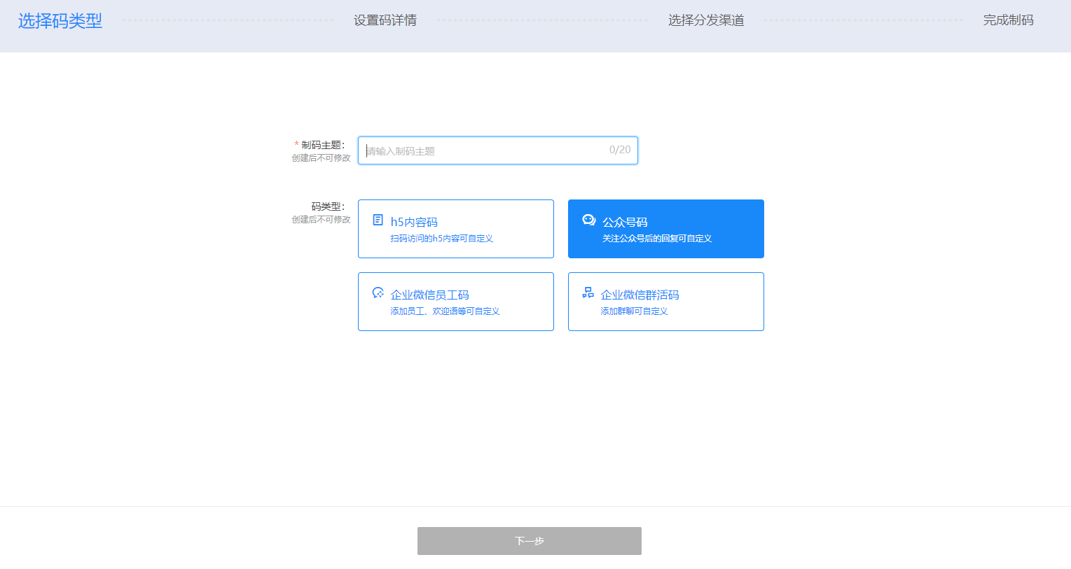Choose the 企业微信员工码 option card

[456, 302]
